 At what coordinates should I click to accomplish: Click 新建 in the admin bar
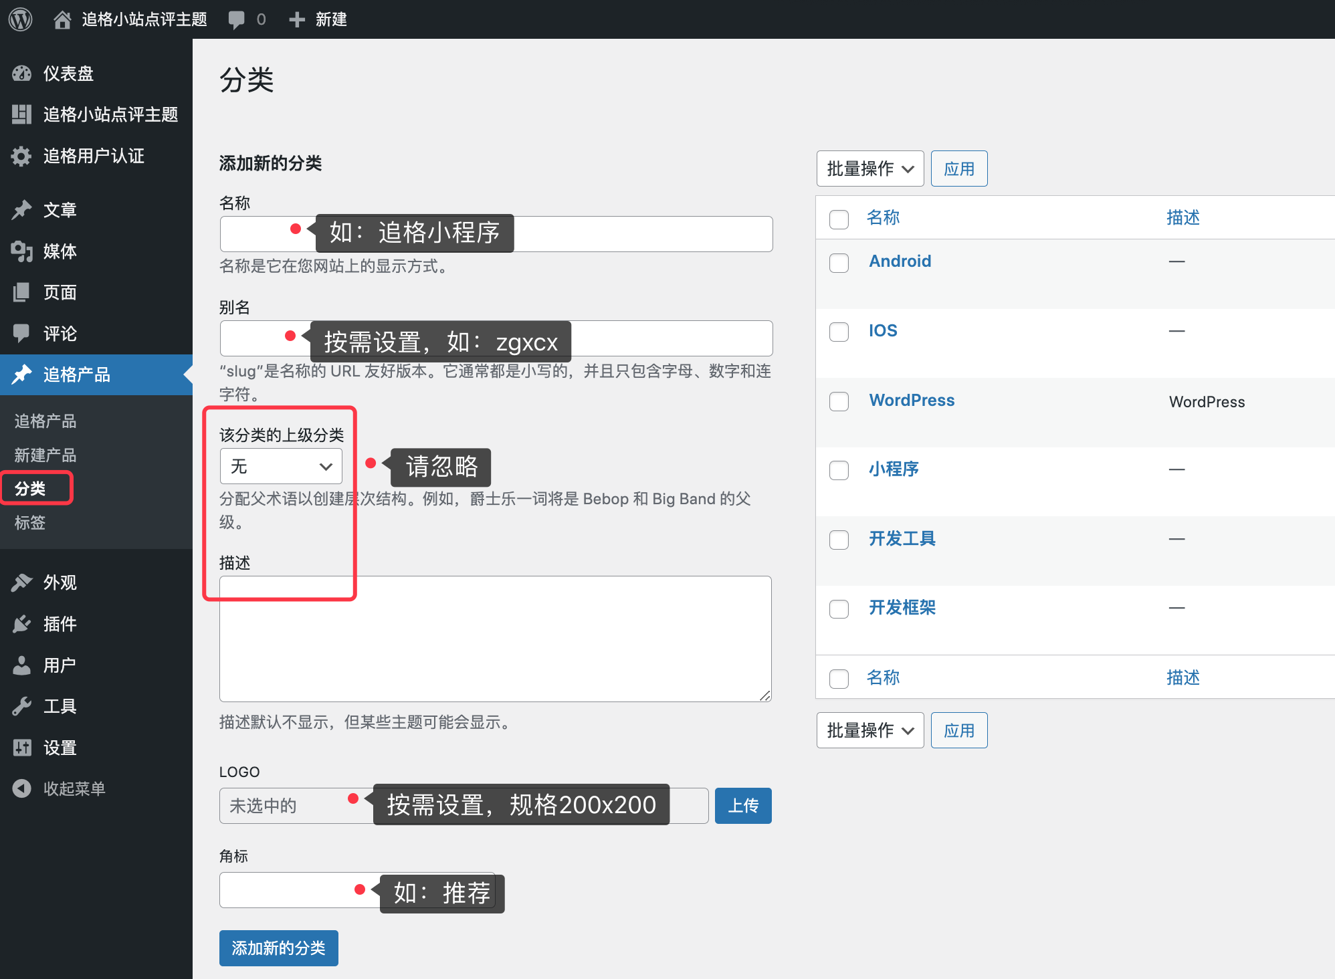[331, 19]
